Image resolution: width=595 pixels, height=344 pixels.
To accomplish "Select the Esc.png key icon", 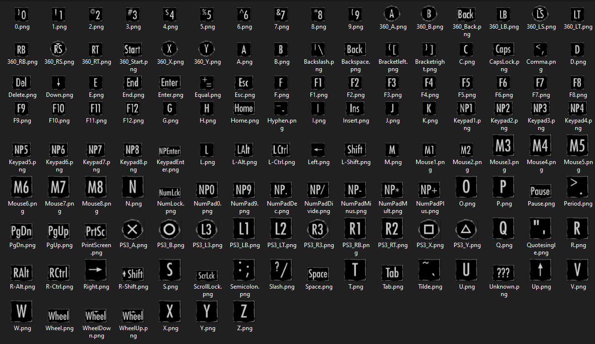I will (x=244, y=83).
